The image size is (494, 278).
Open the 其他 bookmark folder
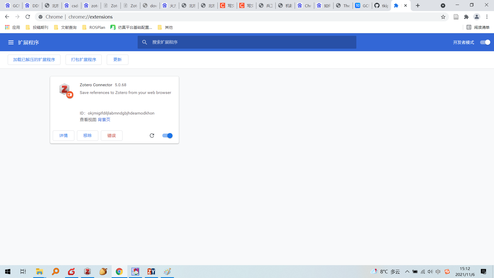(165, 27)
